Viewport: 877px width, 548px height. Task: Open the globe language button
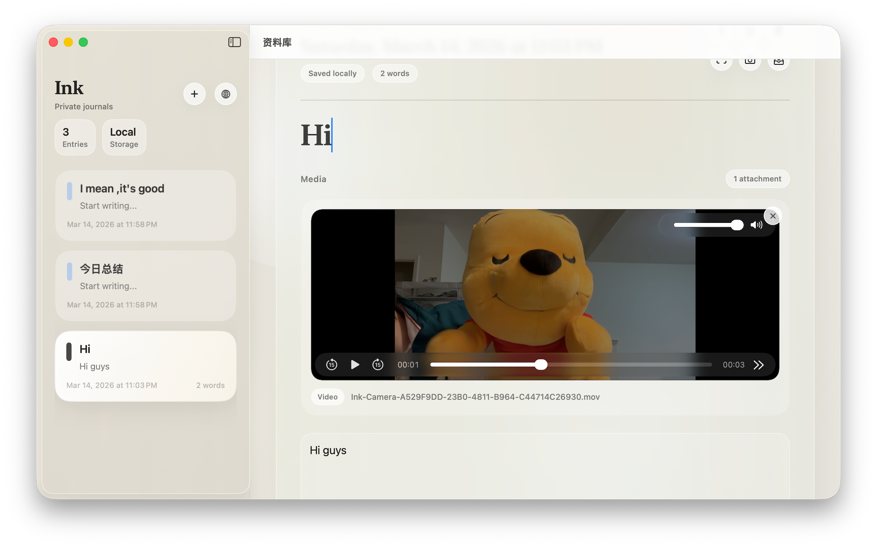(x=226, y=94)
